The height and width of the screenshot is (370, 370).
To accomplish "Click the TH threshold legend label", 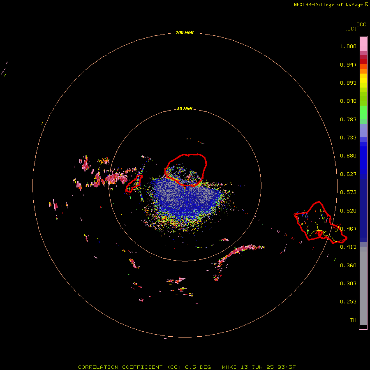I will (x=353, y=320).
